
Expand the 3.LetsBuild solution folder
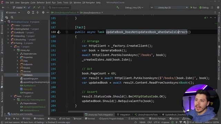(8, 32)
